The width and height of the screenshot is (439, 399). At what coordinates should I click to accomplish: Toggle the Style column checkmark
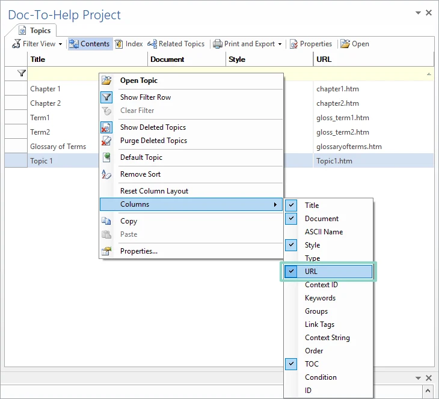tap(291, 245)
